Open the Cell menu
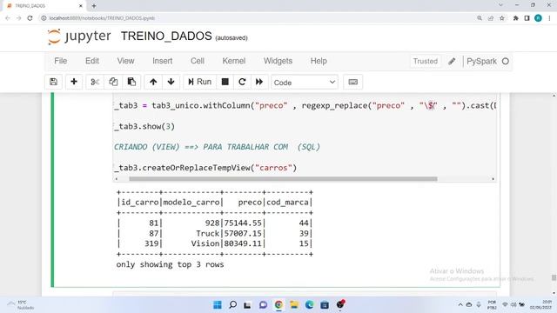Screen dimensions: 557x313 coord(198,61)
